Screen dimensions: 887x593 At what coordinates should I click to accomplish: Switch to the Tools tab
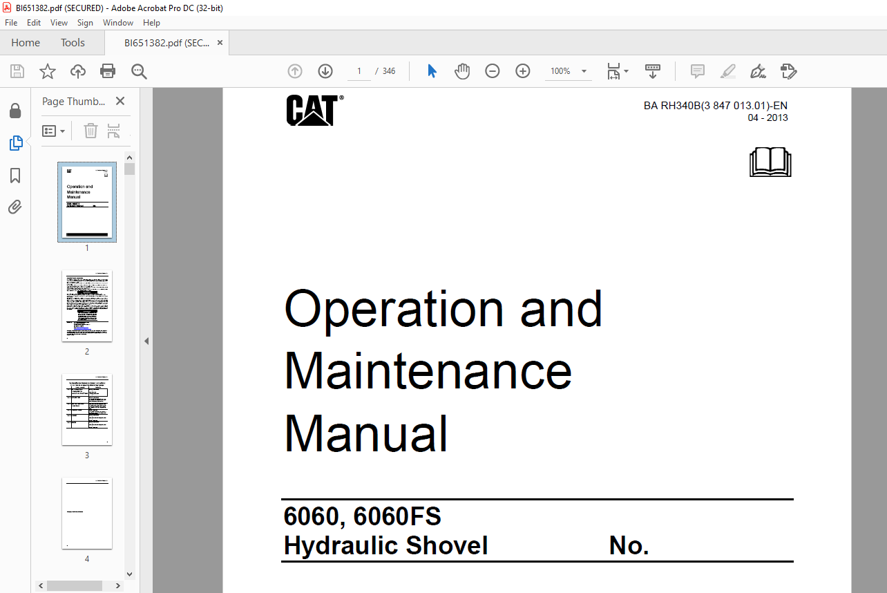point(73,43)
